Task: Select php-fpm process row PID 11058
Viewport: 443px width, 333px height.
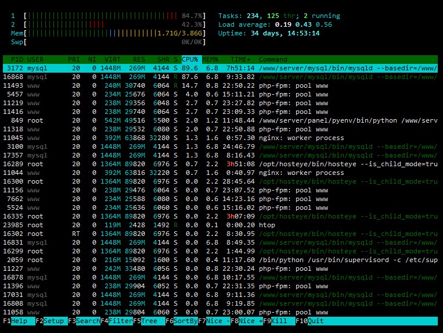Action: [220, 312]
